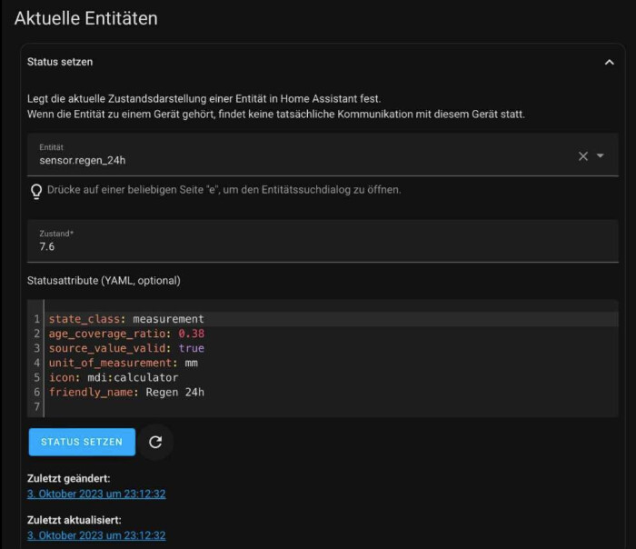Click empty line 7 in YAML editor
636x549 pixels.
pos(273,406)
